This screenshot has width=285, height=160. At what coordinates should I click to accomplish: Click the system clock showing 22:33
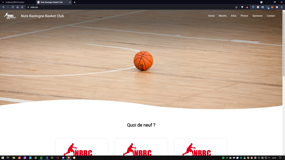(274, 158)
